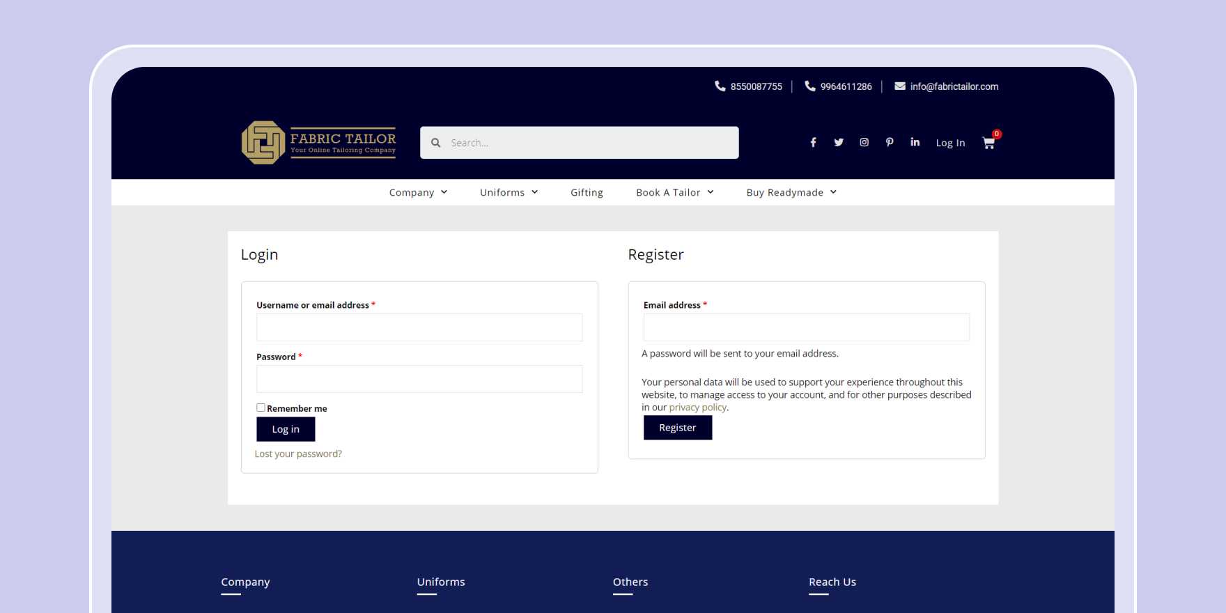
Task: Follow the privacy policy link
Action: pyautogui.click(x=697, y=408)
